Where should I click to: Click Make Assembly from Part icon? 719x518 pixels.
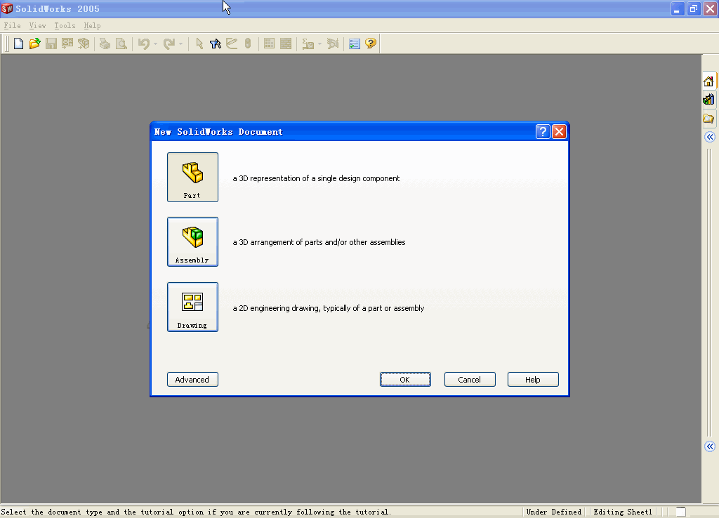pos(84,44)
